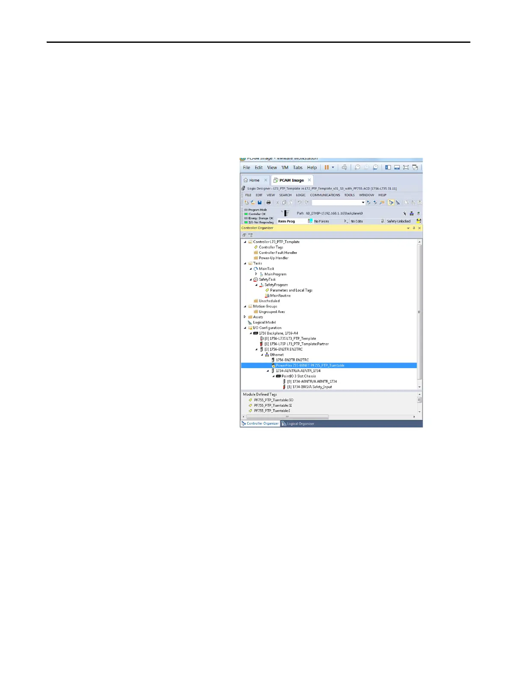The width and height of the screenshot is (524, 678).
Task: Click the Paste toolbar icon
Action: click(291, 202)
